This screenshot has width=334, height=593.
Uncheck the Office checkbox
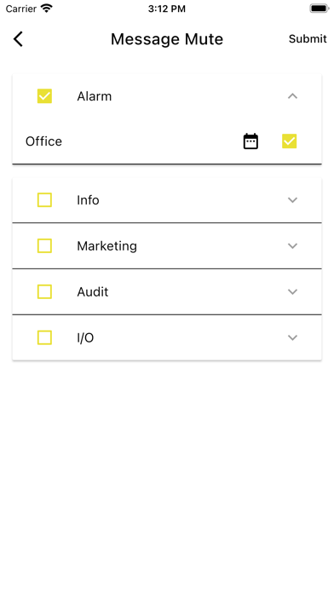290,141
